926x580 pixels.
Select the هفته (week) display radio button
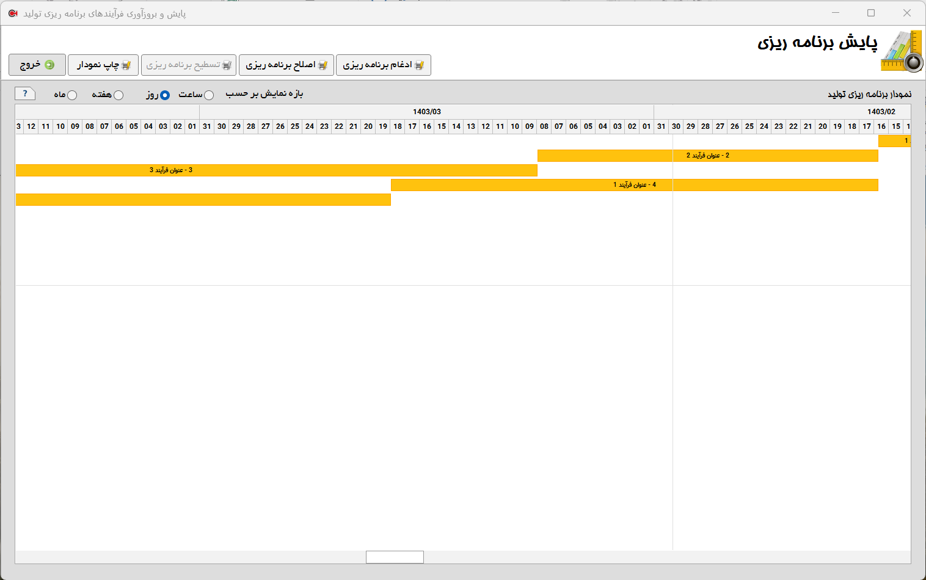click(x=118, y=95)
